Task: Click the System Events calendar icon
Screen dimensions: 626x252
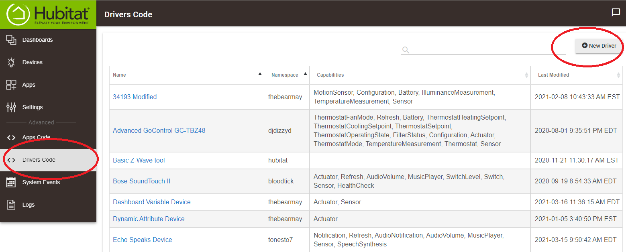Action: click(x=11, y=182)
